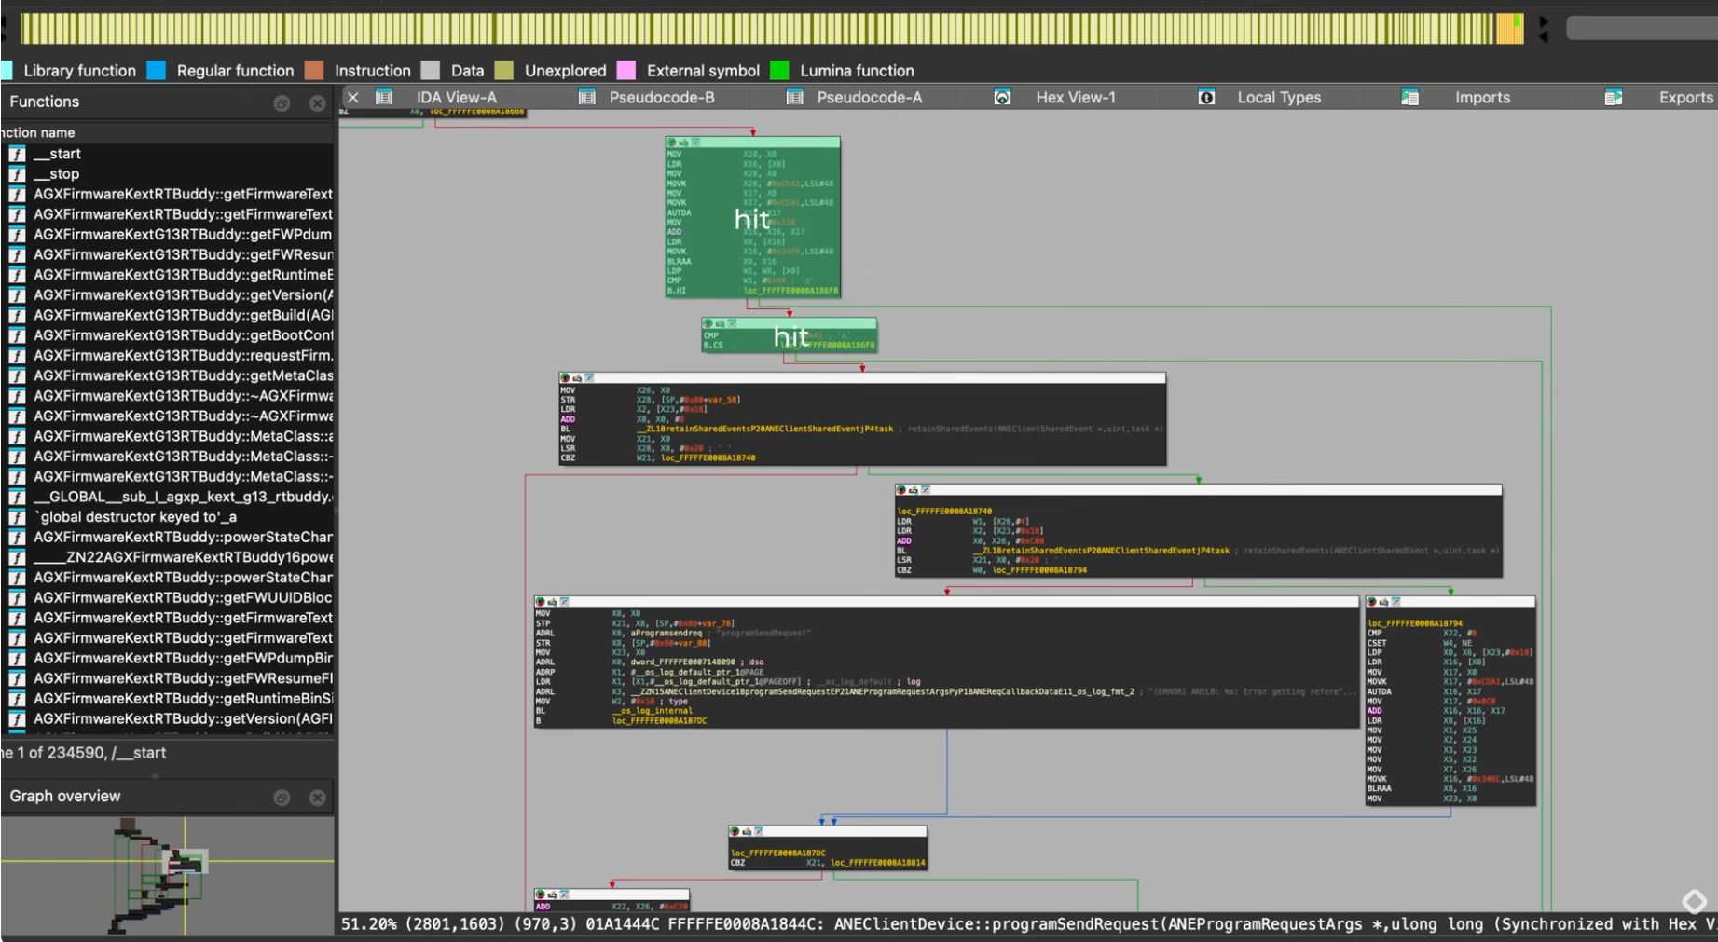Click the Function name column header
This screenshot has width=1718, height=942.
point(168,132)
